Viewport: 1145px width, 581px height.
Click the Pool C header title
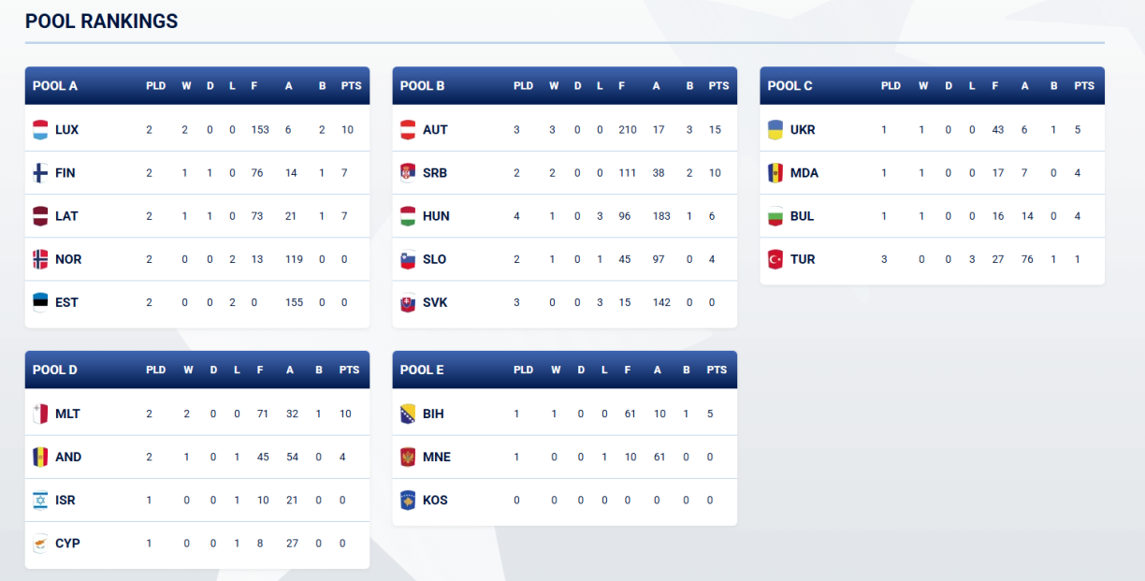pos(790,86)
